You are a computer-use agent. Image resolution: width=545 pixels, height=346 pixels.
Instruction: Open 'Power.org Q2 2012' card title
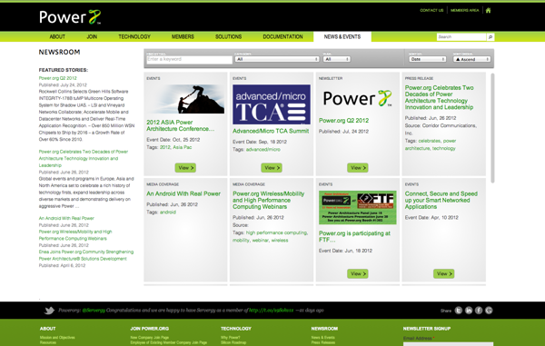pyautogui.click(x=343, y=121)
